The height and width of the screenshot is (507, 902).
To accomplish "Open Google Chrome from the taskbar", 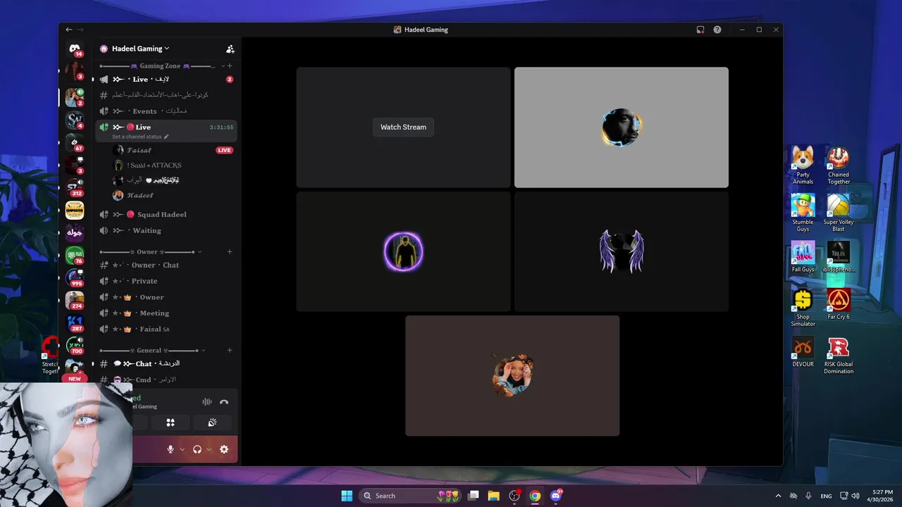I will [x=535, y=496].
